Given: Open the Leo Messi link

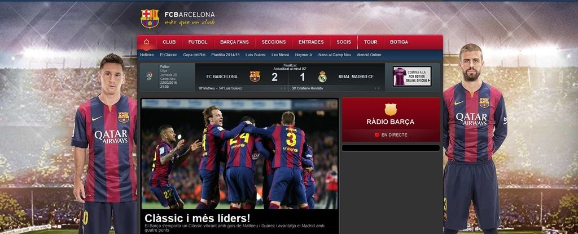Looking at the screenshot, I should (x=280, y=55).
